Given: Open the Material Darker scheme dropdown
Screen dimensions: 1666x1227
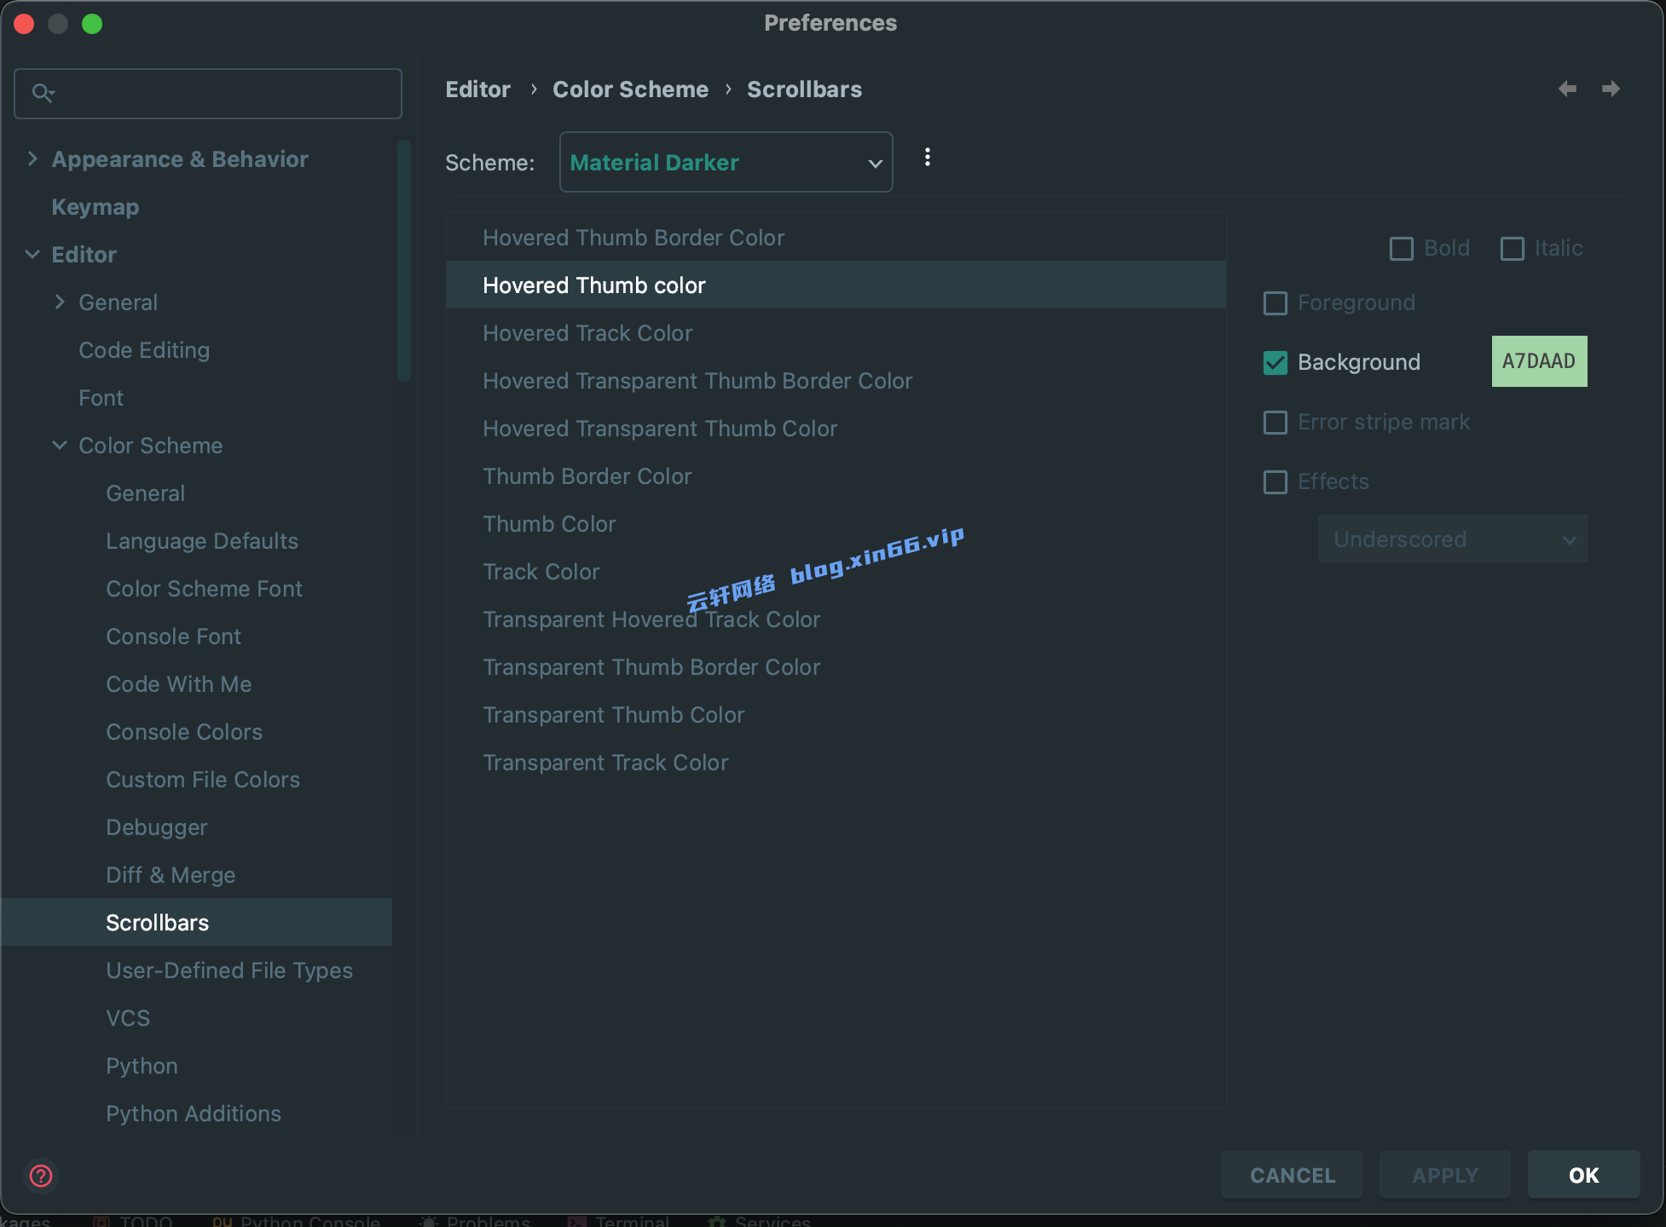Looking at the screenshot, I should click(x=726, y=162).
